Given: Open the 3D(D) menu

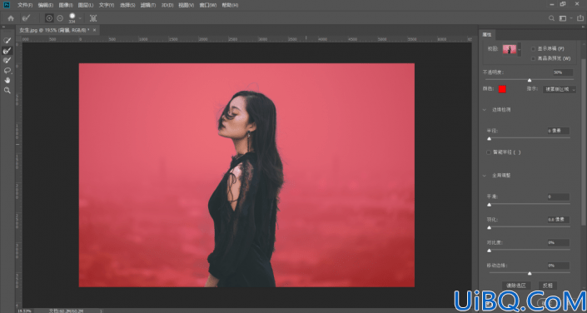Looking at the screenshot, I should point(167,5).
